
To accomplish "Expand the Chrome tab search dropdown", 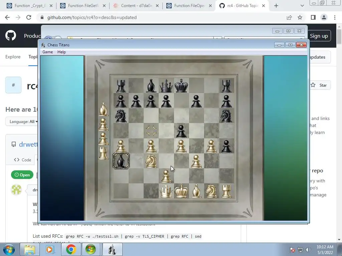I will point(302,6).
